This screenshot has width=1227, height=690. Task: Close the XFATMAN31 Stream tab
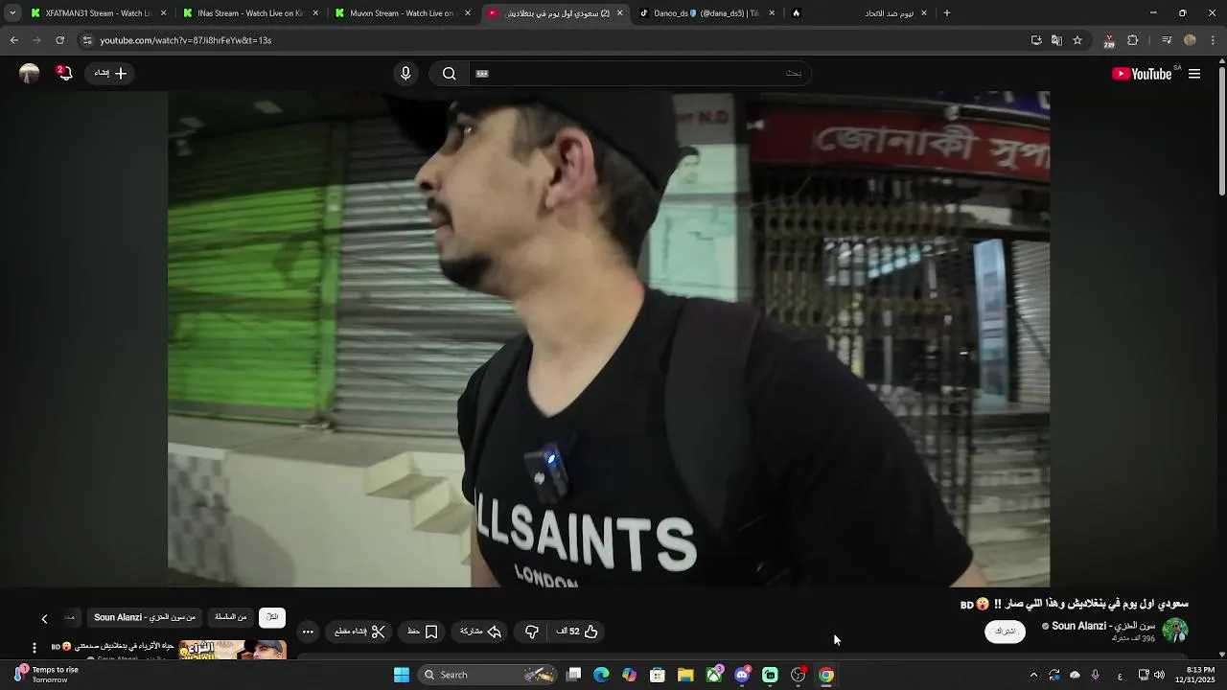tap(163, 13)
